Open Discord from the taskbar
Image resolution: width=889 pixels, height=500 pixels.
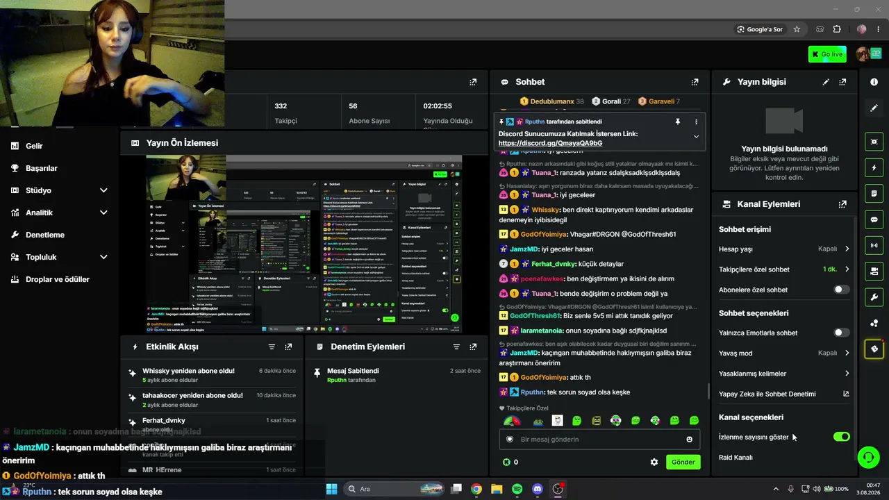coord(537,489)
